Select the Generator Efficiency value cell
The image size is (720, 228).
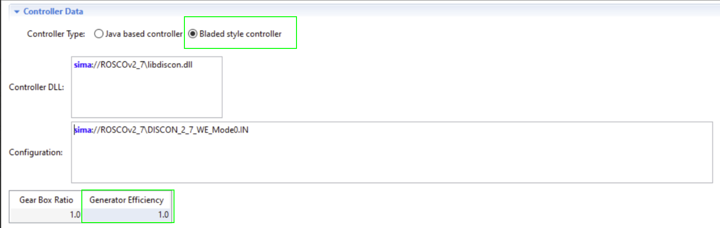126,214
